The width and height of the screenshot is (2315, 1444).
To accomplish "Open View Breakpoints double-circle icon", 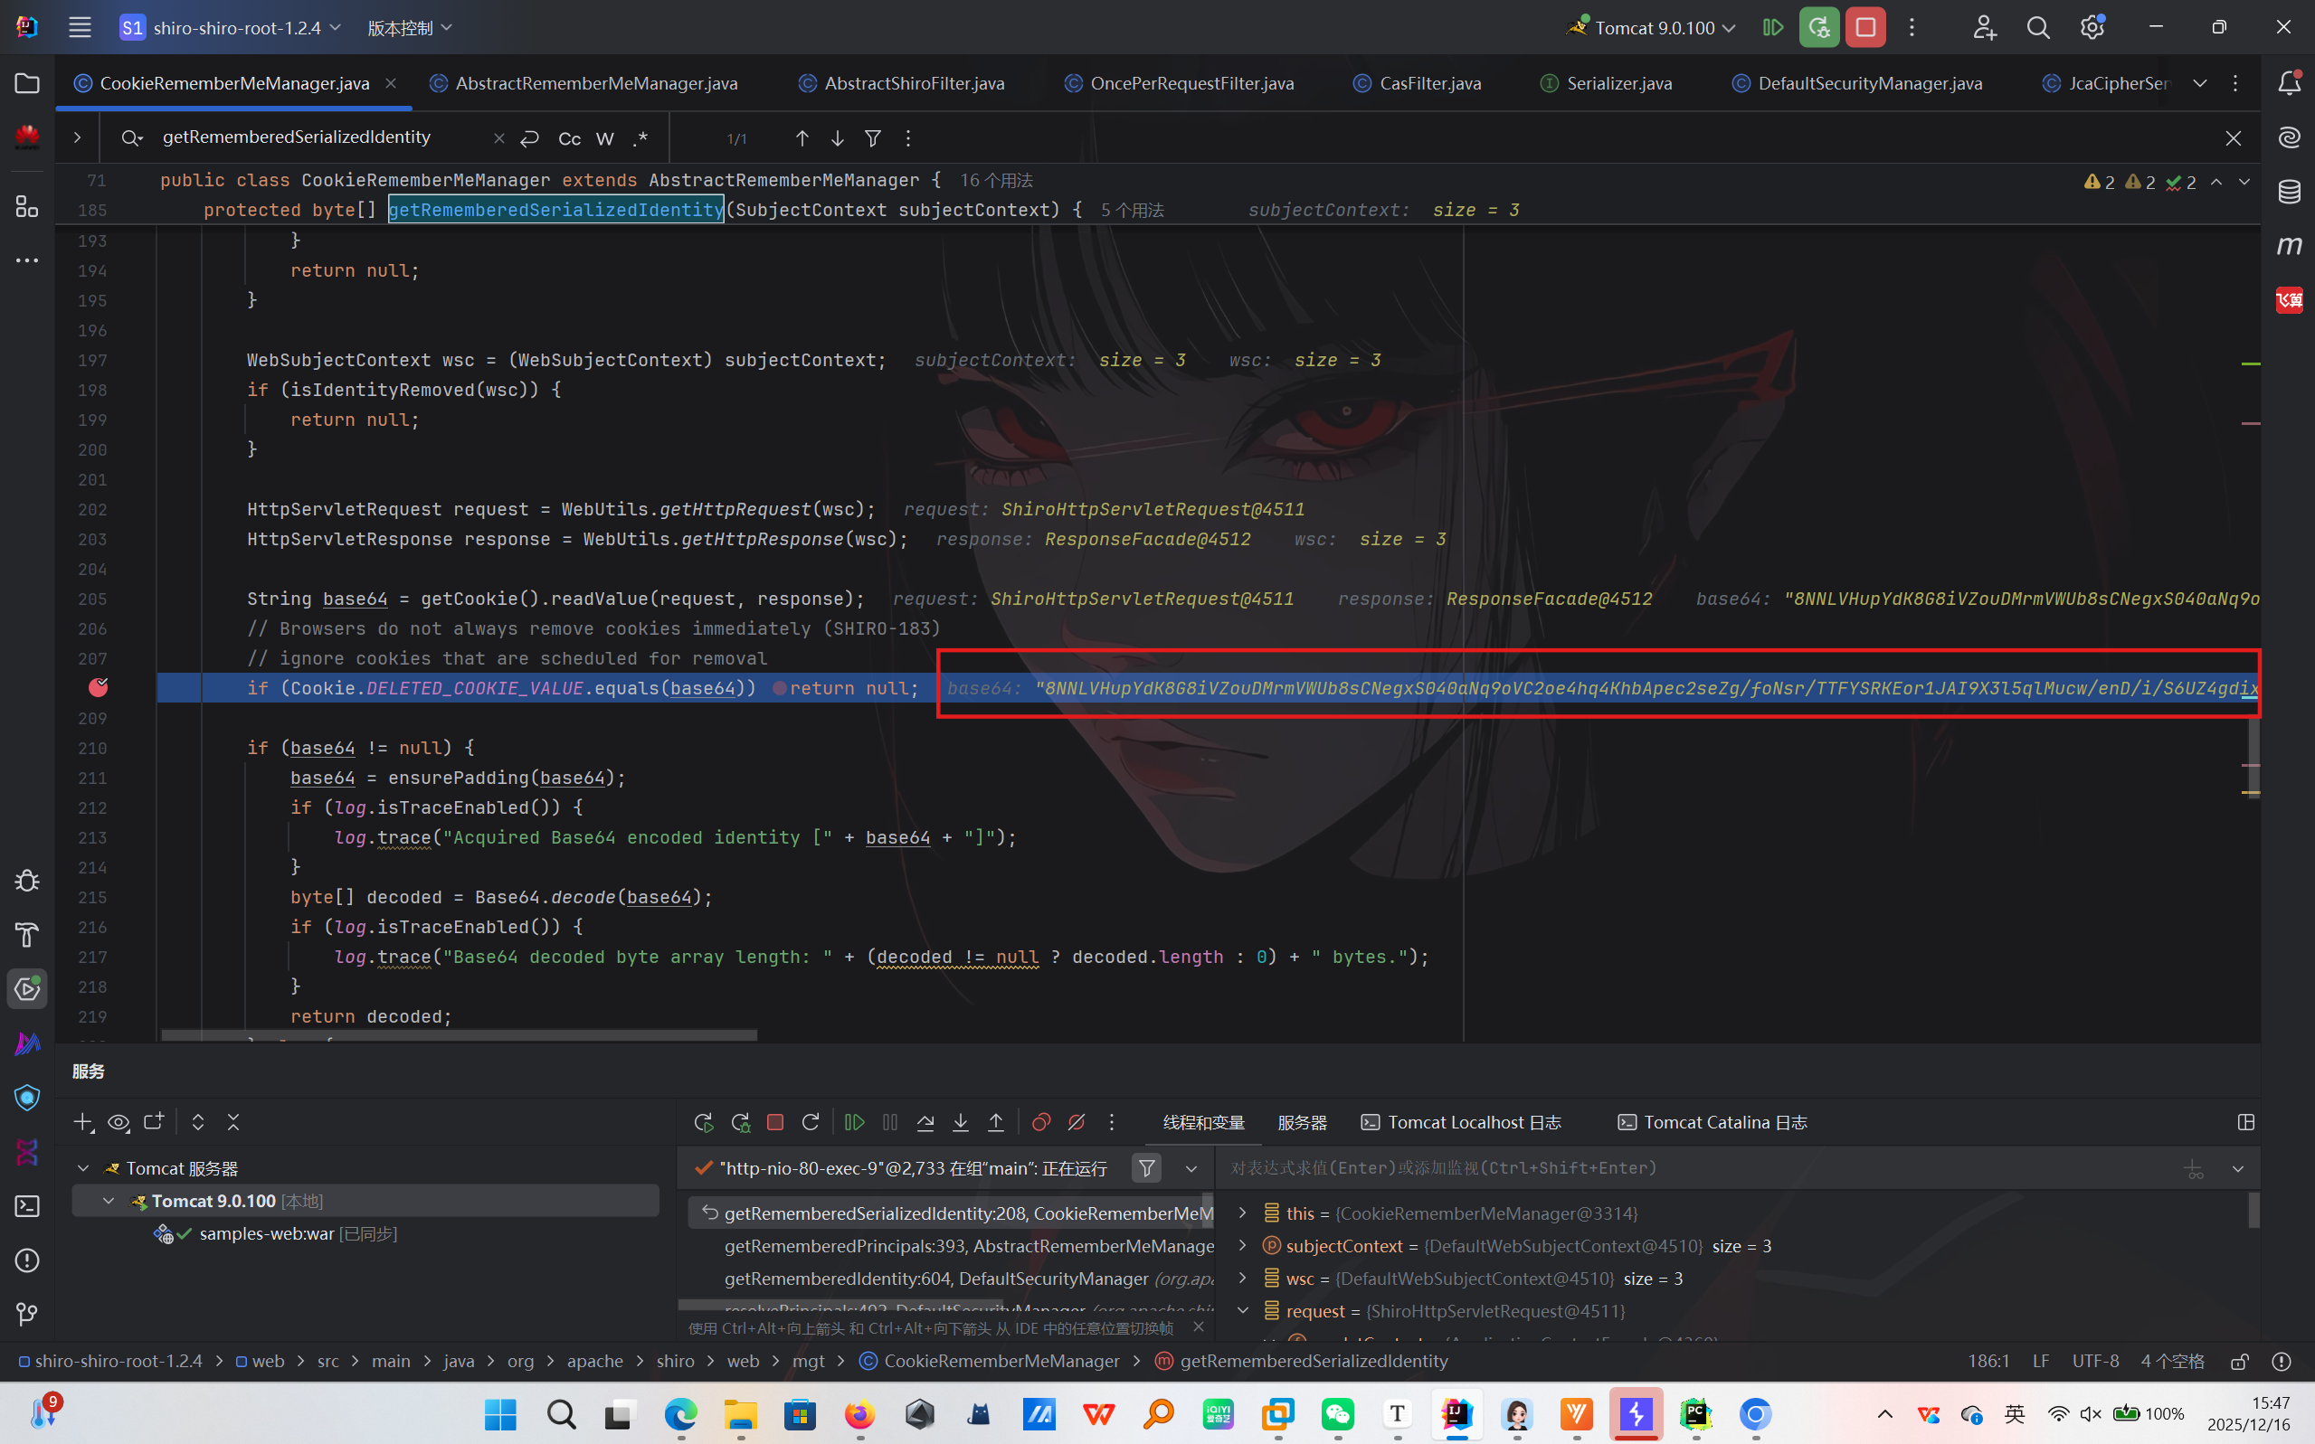I will tap(1040, 1122).
